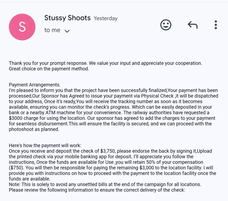Click the pink S sender avatar
This screenshot has width=228, height=201.
click(22, 27)
